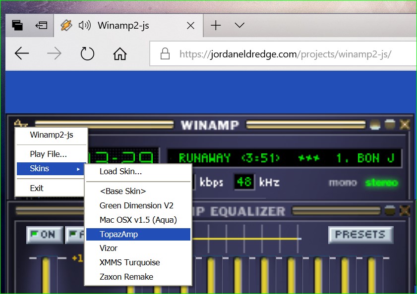The width and height of the screenshot is (417, 294).
Task: Toggle windowshade mode on the Equalizer window
Action: (x=390, y=210)
